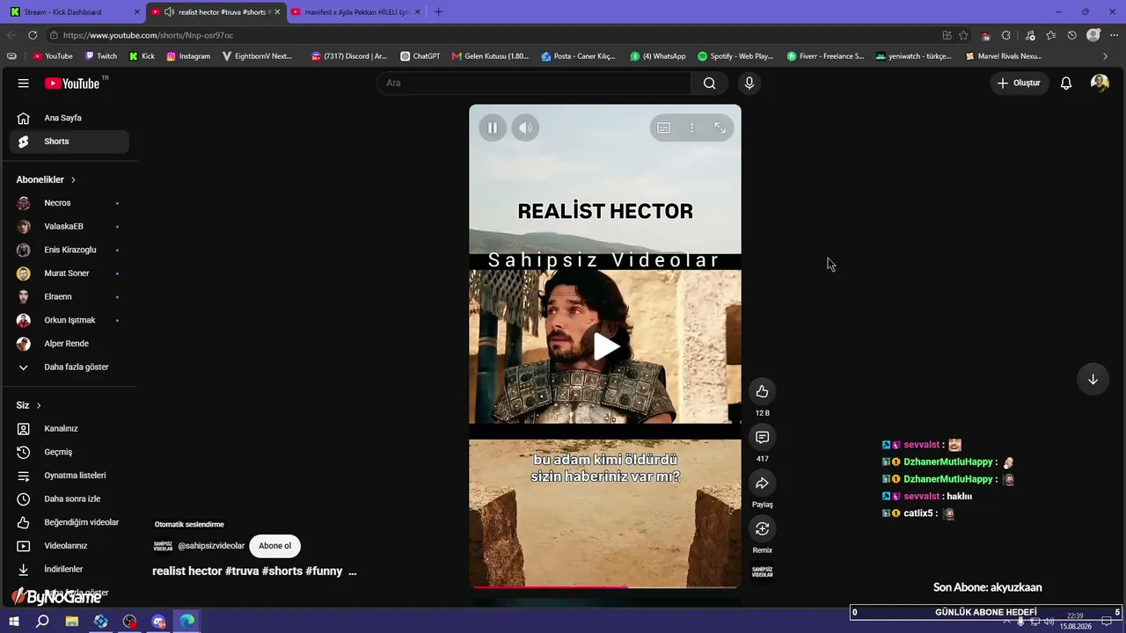Remix this Short
Image resolution: width=1126 pixels, height=633 pixels.
[763, 529]
